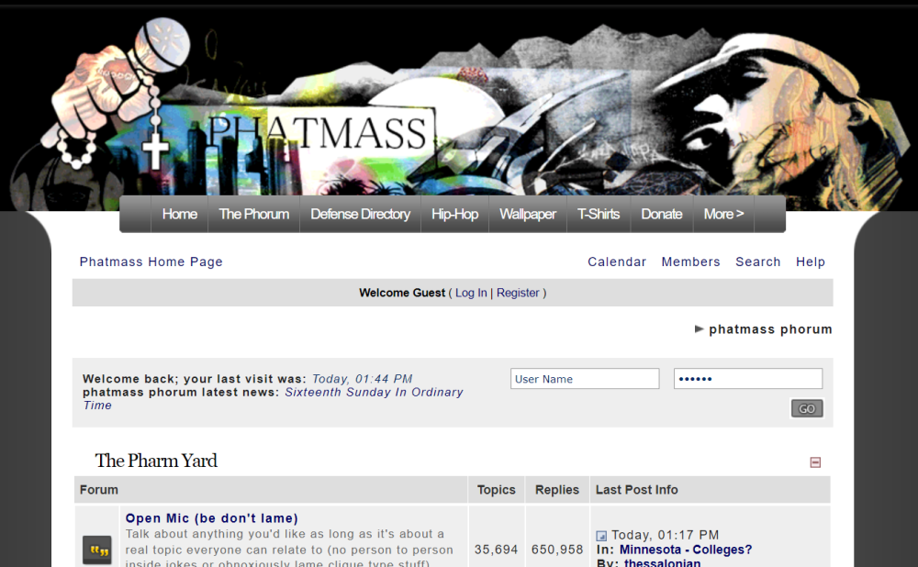The height and width of the screenshot is (567, 918).
Task: Click Donate in the navigation bar
Action: click(x=662, y=214)
